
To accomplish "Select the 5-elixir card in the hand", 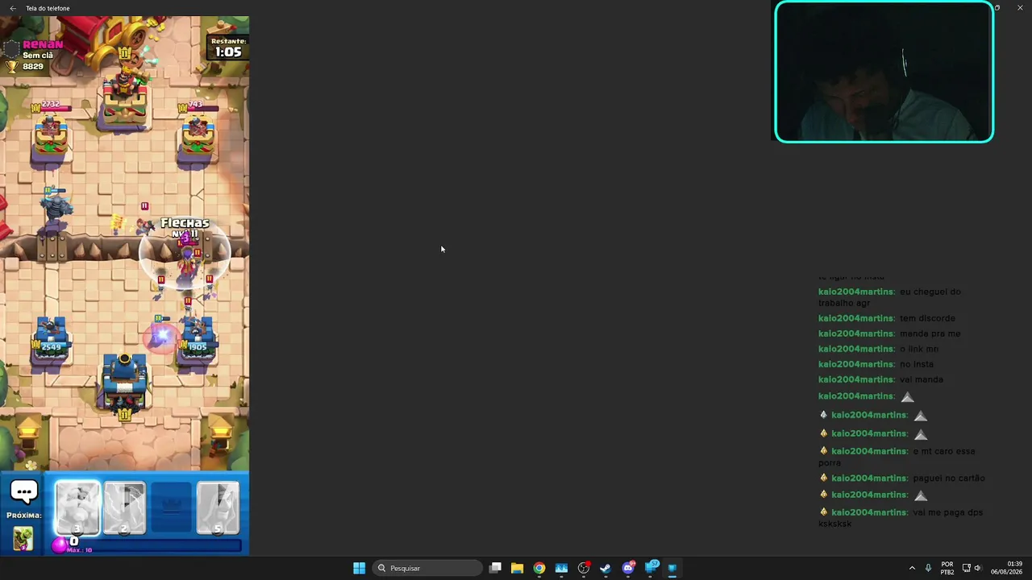I will click(x=218, y=508).
